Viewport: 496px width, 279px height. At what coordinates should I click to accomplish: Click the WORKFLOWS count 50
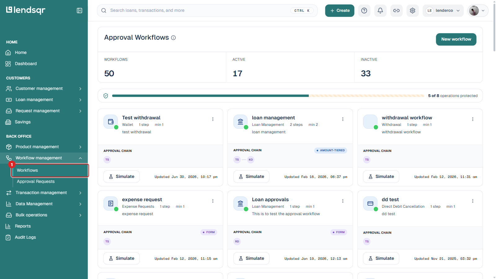click(109, 73)
